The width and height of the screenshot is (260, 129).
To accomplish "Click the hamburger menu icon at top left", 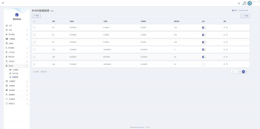I will pos(3,3).
